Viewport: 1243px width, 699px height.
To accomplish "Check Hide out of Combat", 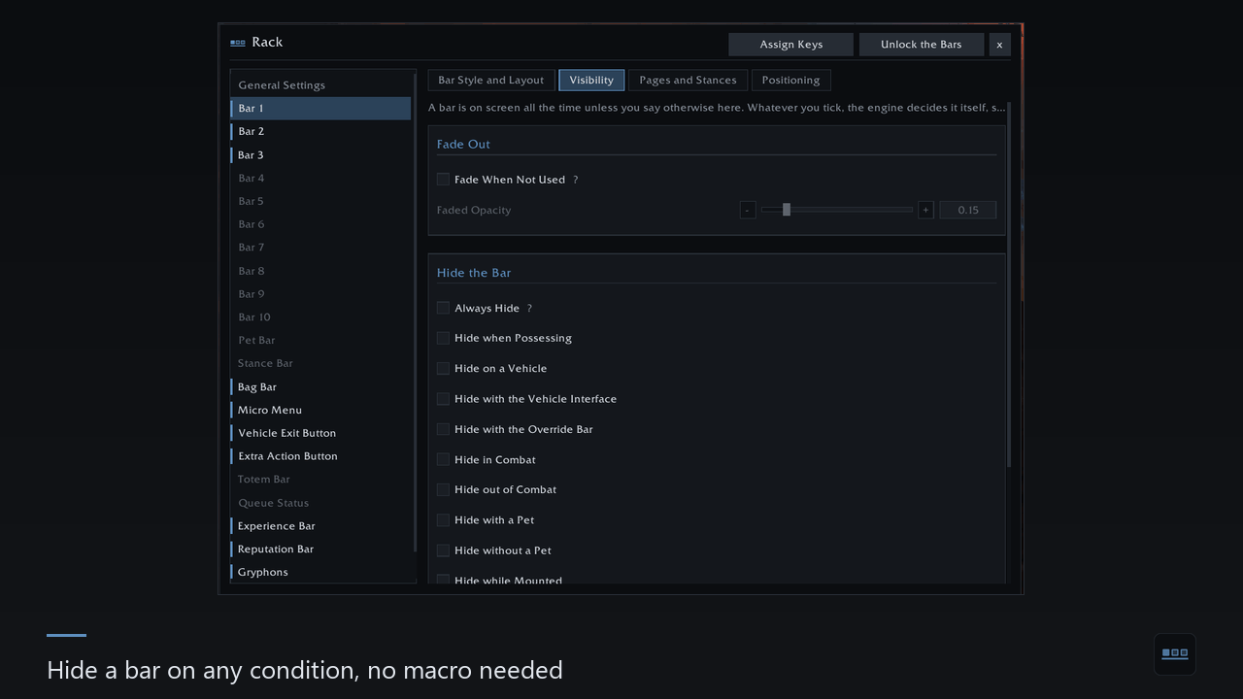I will coord(443,489).
